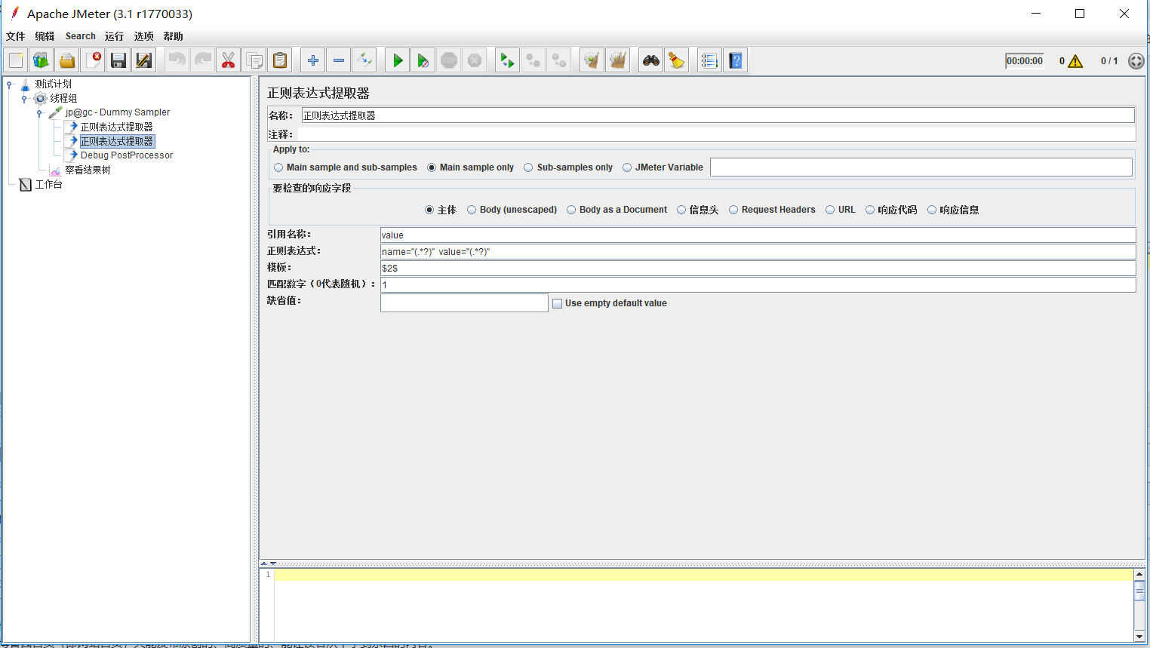Collapse the jp@gc - Dummy Sampler node
Image resolution: width=1150 pixels, height=648 pixels.
(39, 113)
